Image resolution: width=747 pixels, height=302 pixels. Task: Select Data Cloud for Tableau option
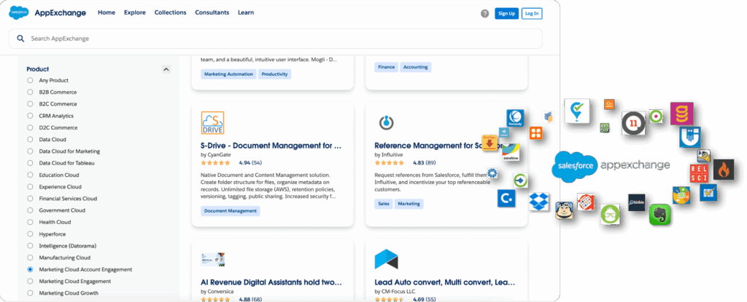[x=30, y=163]
